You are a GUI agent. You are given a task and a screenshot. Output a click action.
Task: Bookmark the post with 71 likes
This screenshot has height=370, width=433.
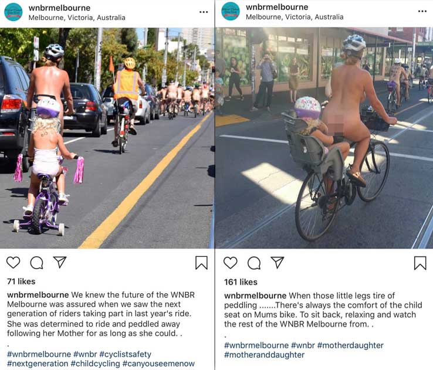pyautogui.click(x=201, y=263)
